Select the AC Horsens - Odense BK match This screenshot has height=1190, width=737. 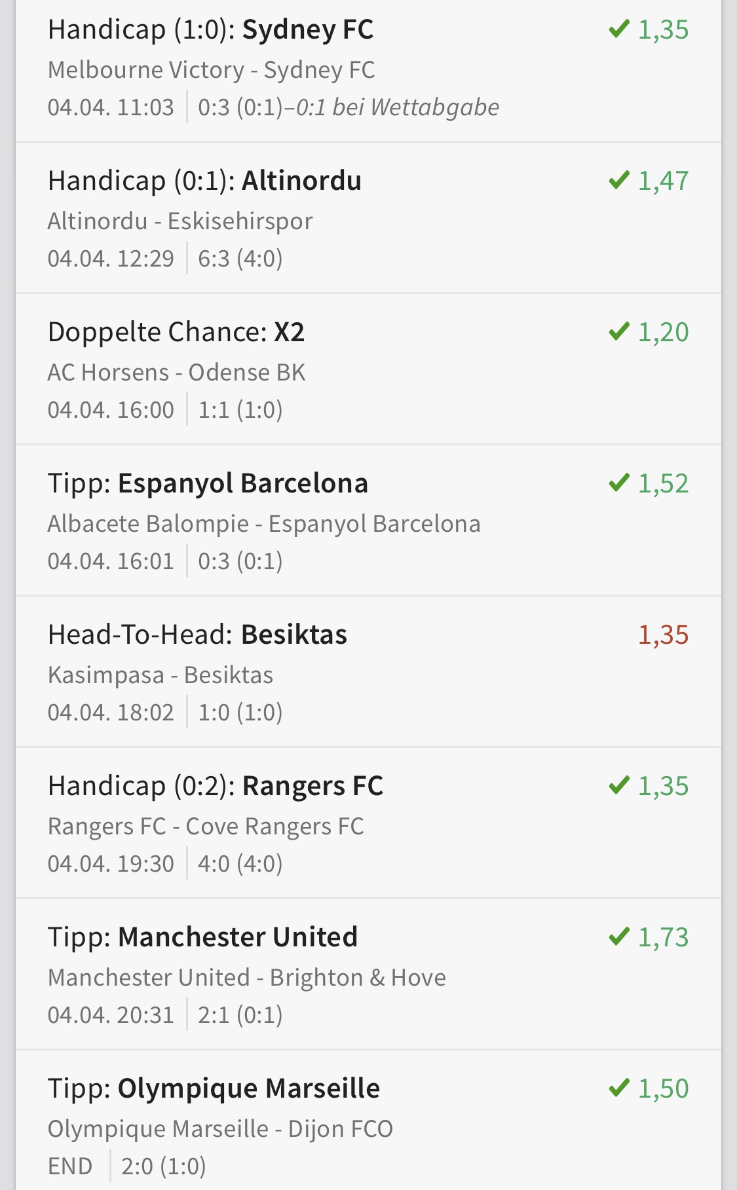(x=176, y=373)
